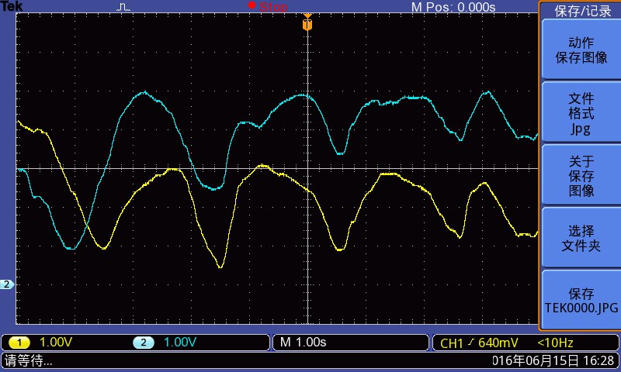Click the red Stop acquisition indicator

[x=268, y=6]
